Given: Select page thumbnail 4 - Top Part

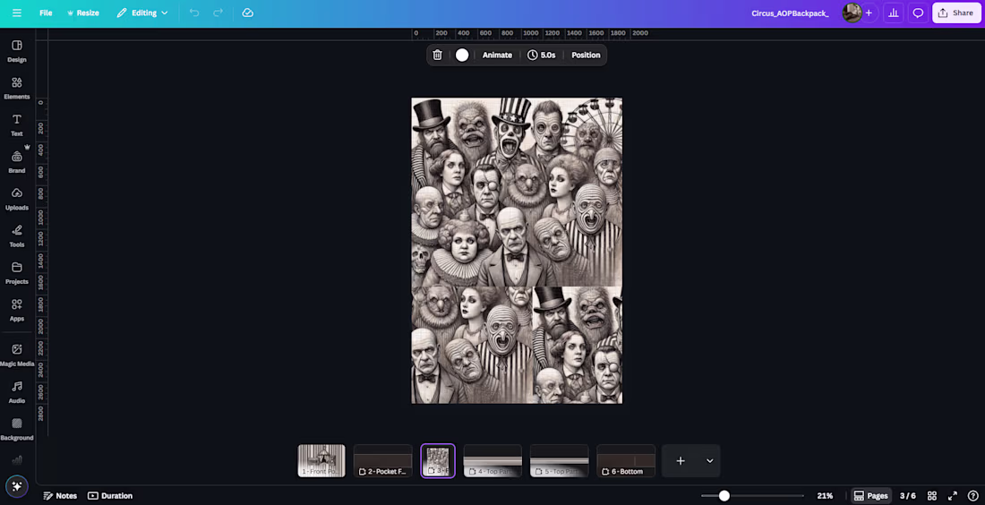Looking at the screenshot, I should coord(492,461).
